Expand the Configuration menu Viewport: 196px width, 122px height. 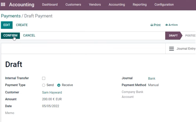(164, 4)
